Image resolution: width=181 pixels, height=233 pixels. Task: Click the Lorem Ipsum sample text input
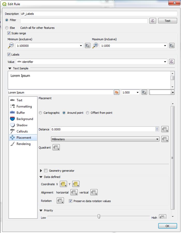pos(61,92)
